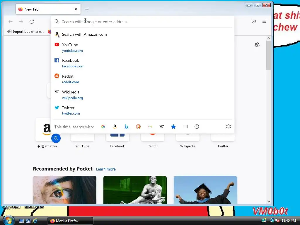Click Import bookmarks in bookmarks toolbar

coord(26,32)
